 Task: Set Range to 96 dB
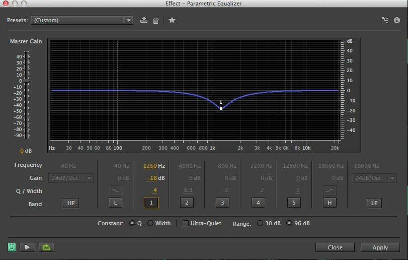pos(289,223)
